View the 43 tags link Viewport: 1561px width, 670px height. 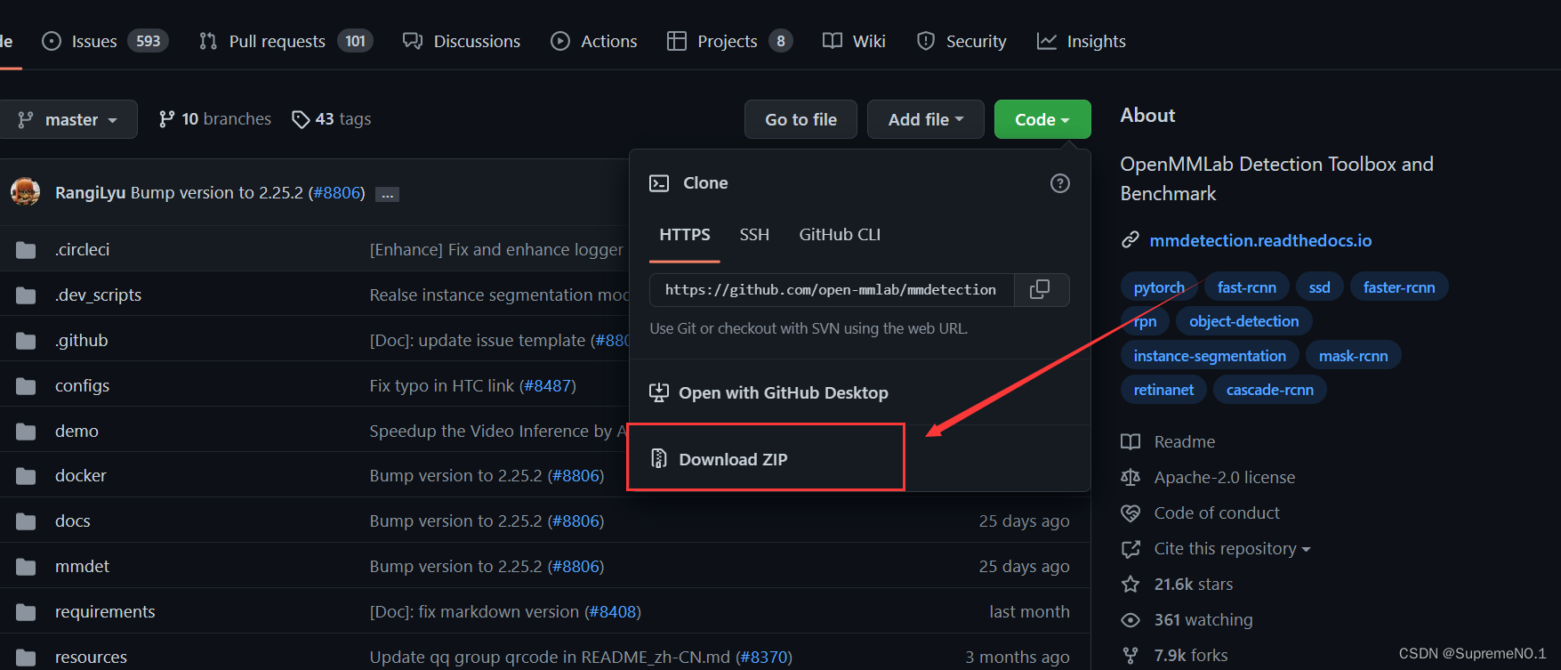pyautogui.click(x=331, y=119)
